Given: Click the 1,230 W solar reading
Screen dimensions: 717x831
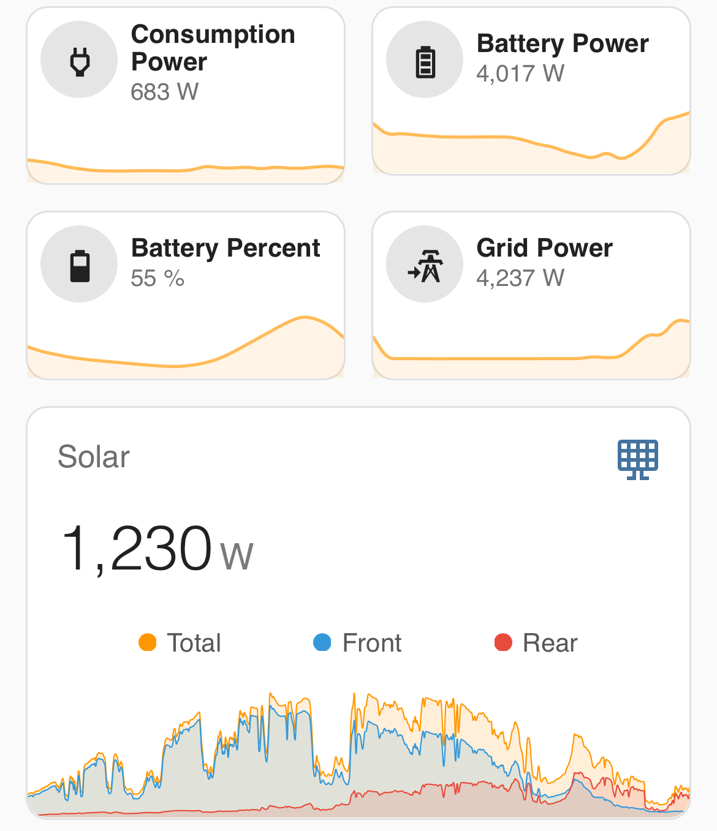Looking at the screenshot, I should [x=157, y=548].
